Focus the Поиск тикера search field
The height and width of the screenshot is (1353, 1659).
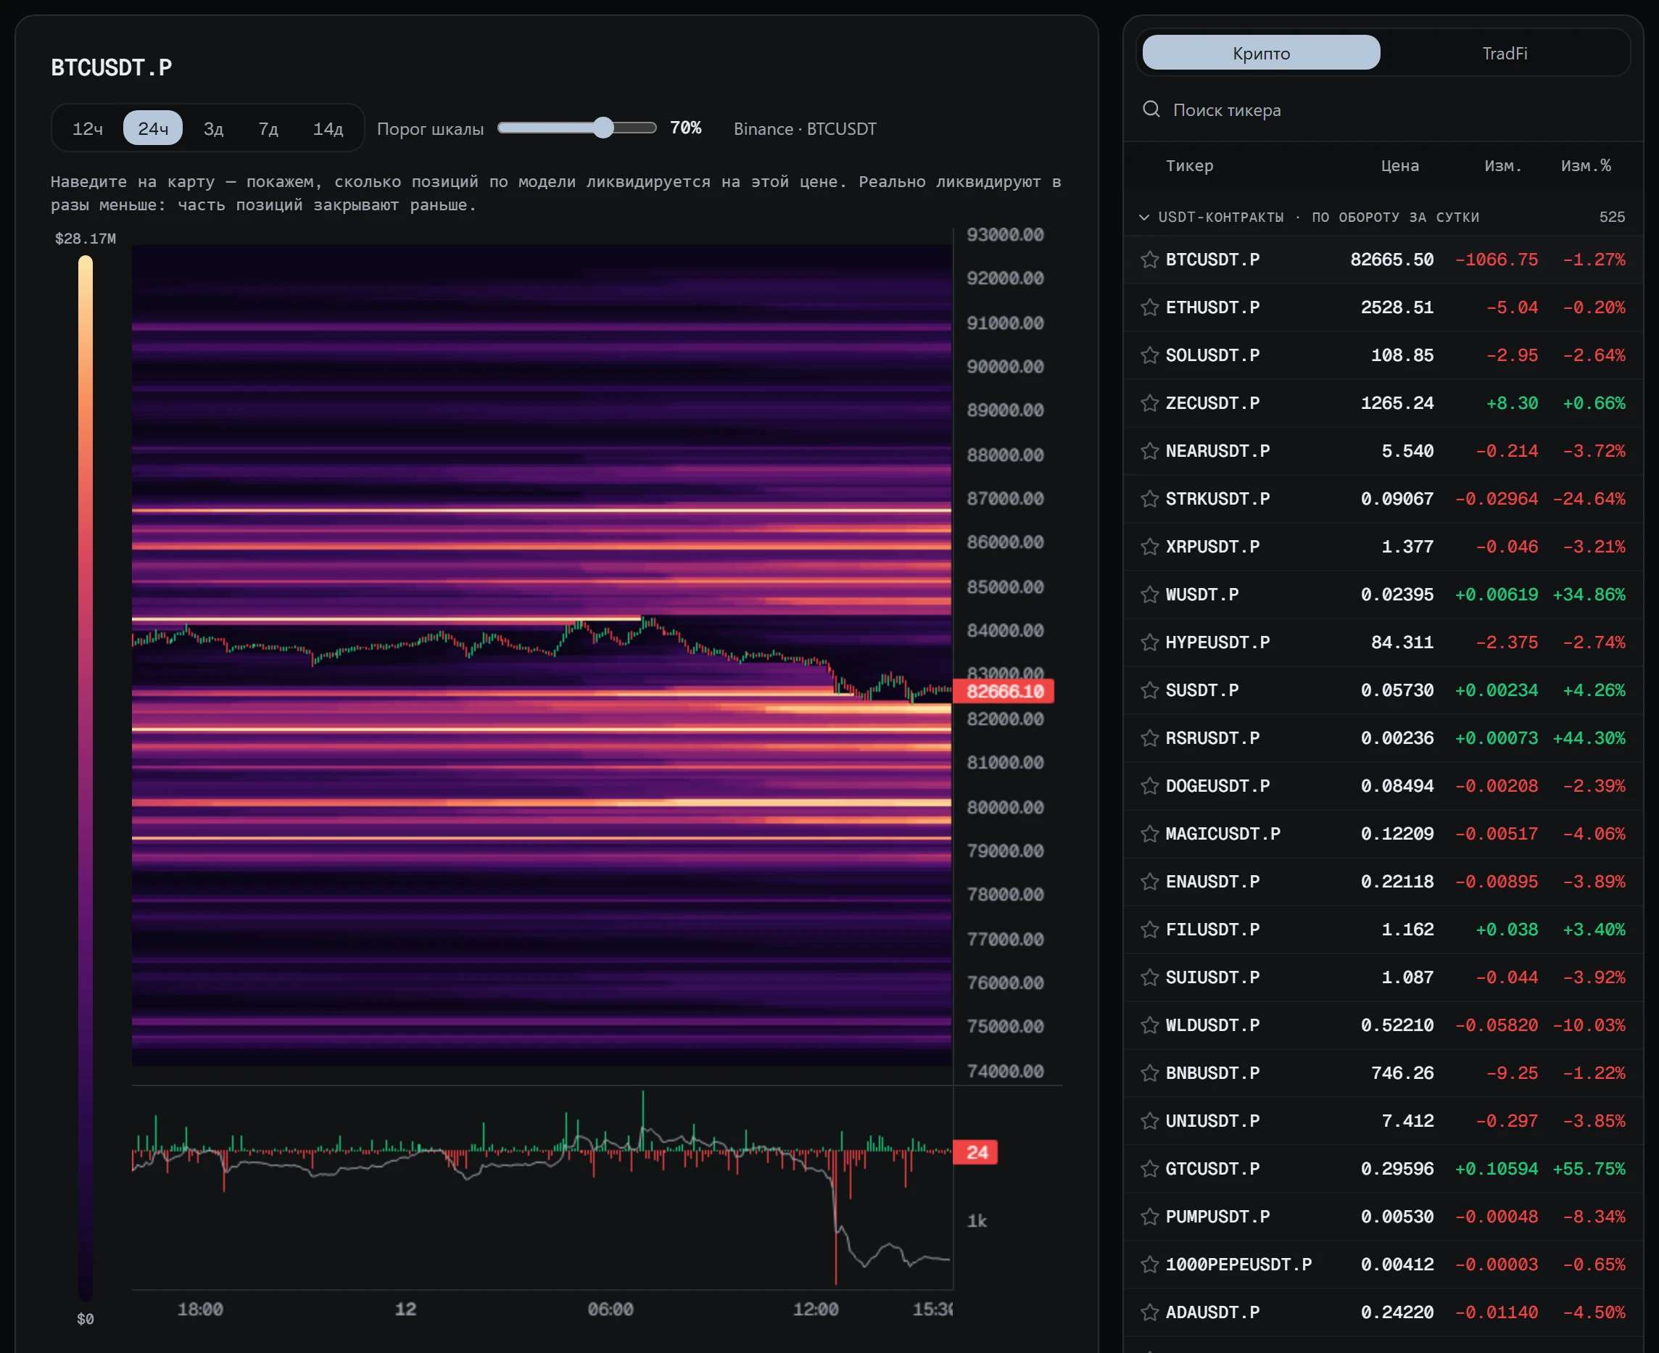tap(1383, 110)
